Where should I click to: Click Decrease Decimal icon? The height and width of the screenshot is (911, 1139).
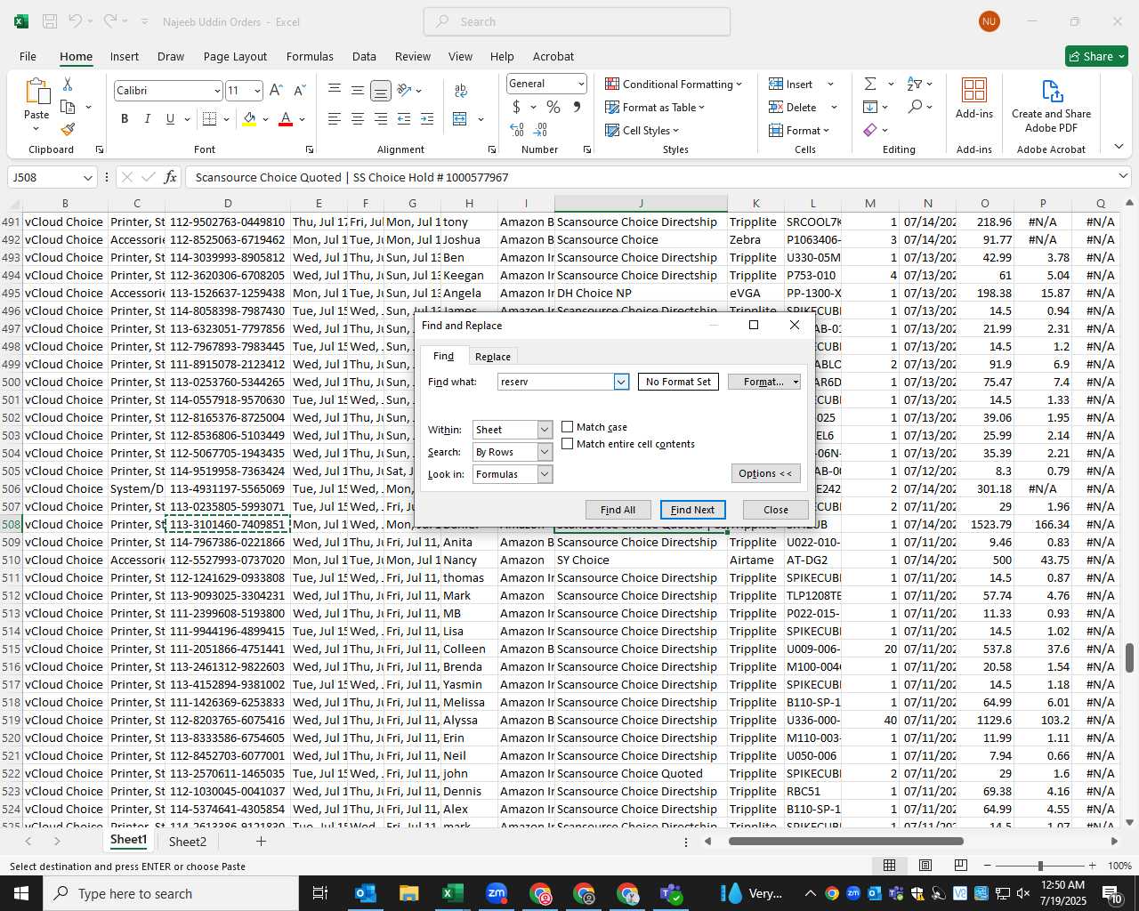[x=542, y=130]
